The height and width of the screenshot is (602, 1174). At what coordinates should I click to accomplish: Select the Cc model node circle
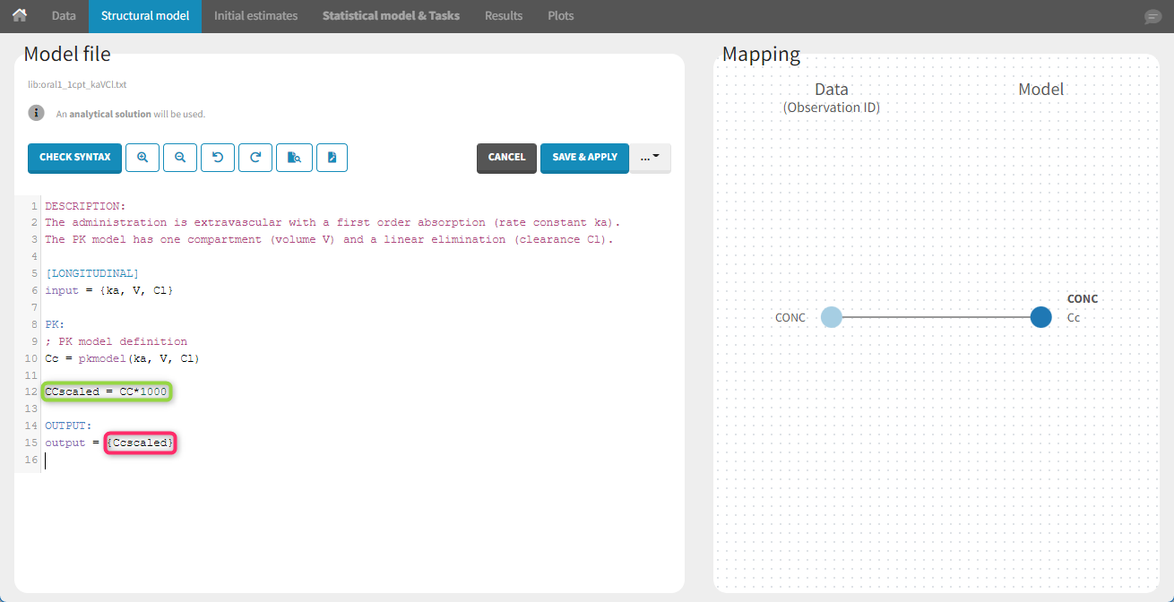tap(1040, 317)
